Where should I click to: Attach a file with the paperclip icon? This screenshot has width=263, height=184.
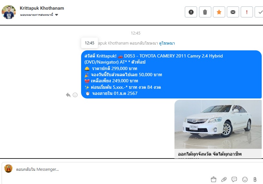(x=224, y=179)
